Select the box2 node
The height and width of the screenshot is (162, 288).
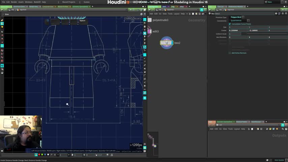(167, 43)
